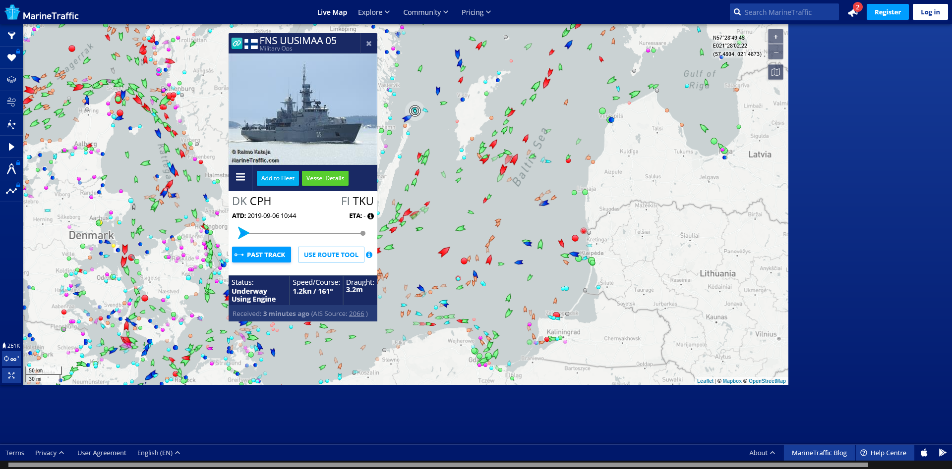Click the selected vessel target marker

415,111
